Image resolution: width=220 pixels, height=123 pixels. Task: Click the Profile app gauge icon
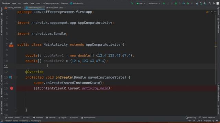184,3
